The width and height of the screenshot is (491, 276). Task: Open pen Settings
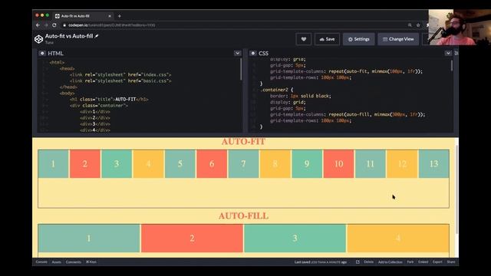tap(358, 39)
